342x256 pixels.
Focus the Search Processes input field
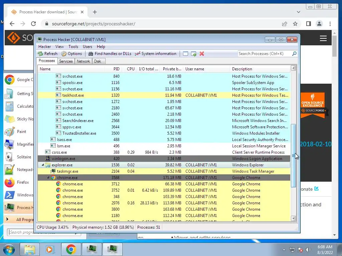(265, 54)
